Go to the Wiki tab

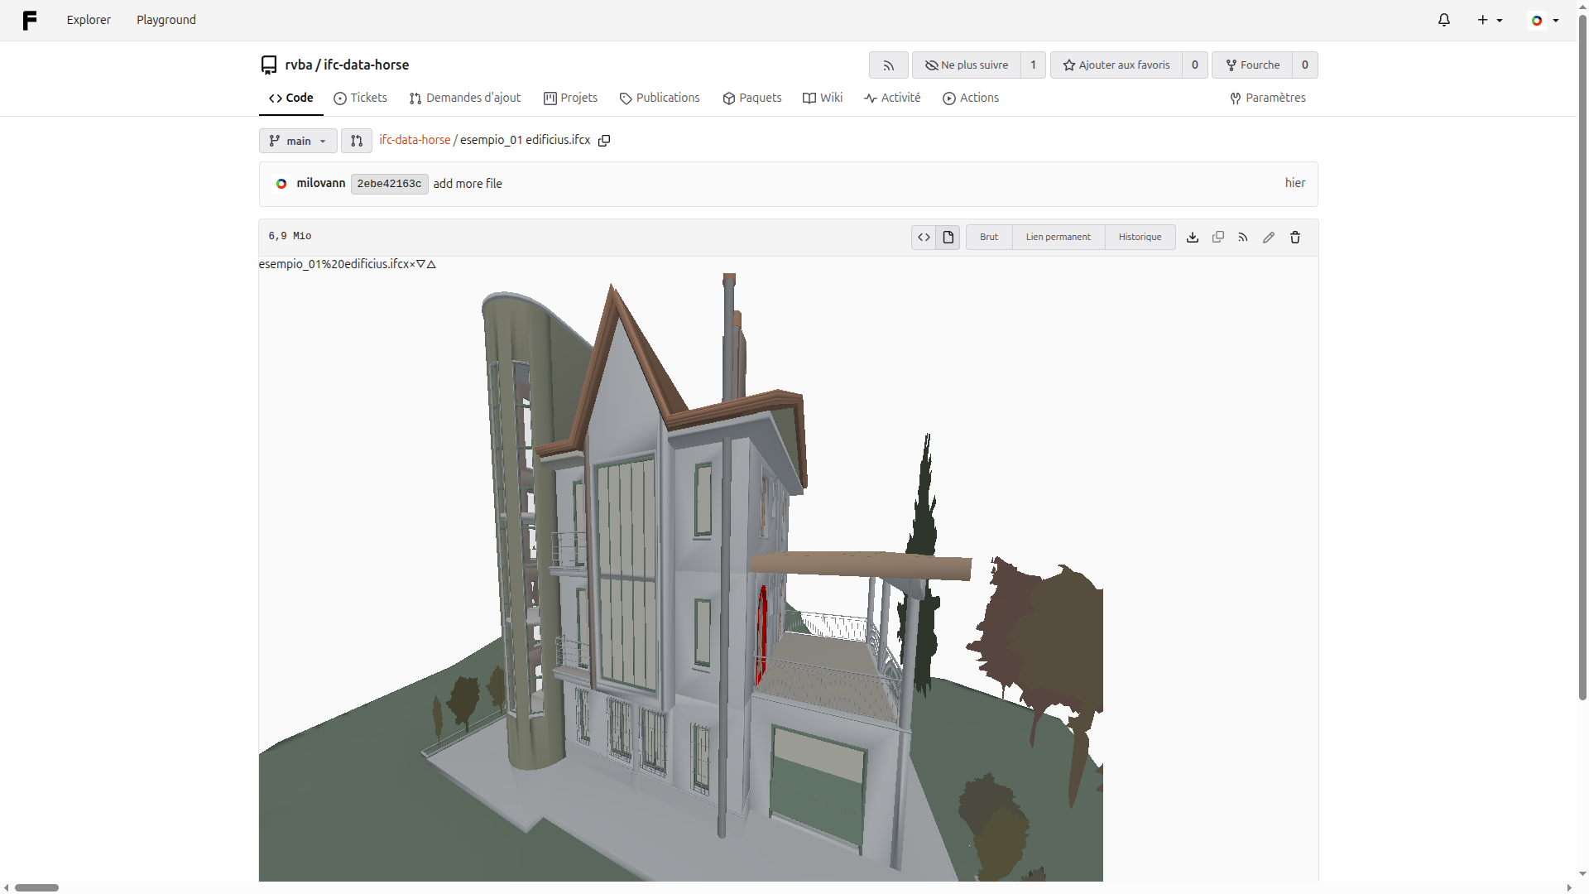(x=823, y=98)
